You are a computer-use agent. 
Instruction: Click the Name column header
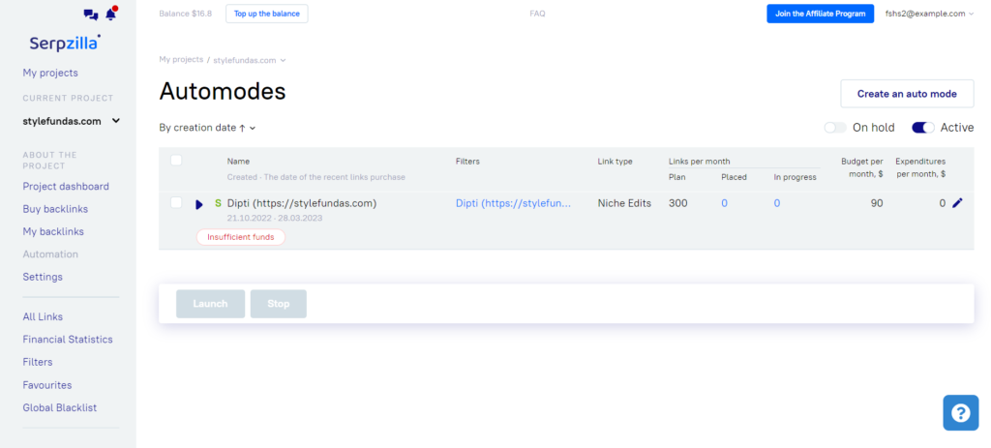pos(238,162)
